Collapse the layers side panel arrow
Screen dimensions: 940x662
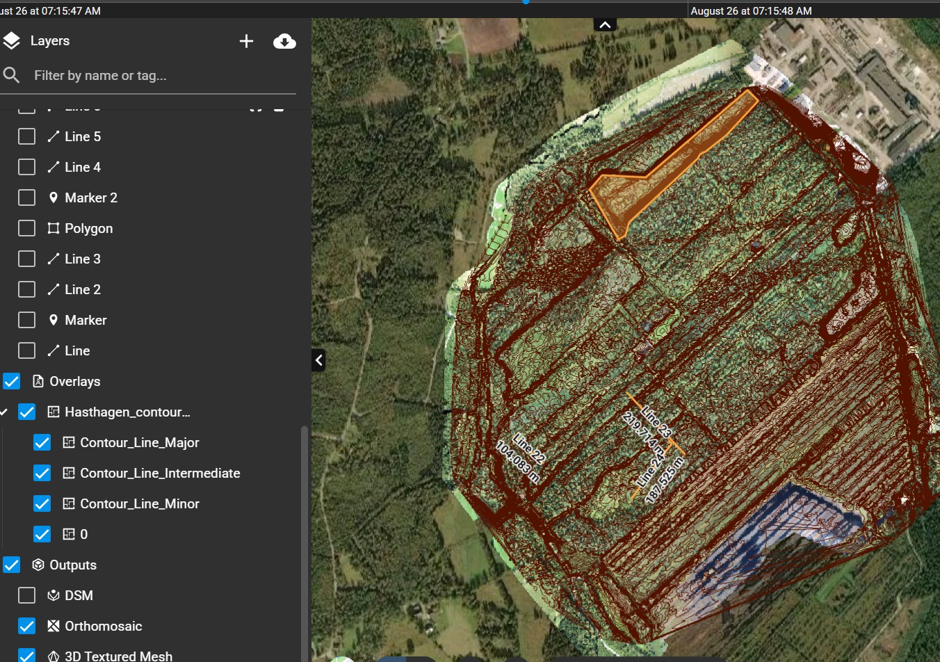click(x=318, y=360)
